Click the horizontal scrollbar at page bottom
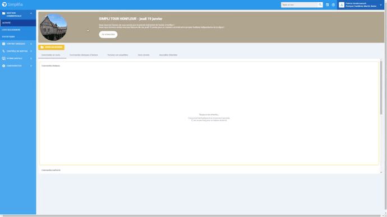The width and height of the screenshot is (387, 217). [x=192, y=216]
